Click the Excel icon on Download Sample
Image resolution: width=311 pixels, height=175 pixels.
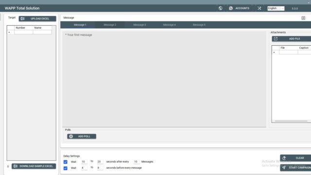(x=16, y=166)
